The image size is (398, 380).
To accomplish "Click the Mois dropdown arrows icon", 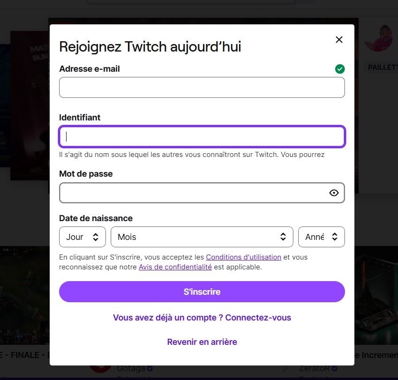I will click(283, 237).
